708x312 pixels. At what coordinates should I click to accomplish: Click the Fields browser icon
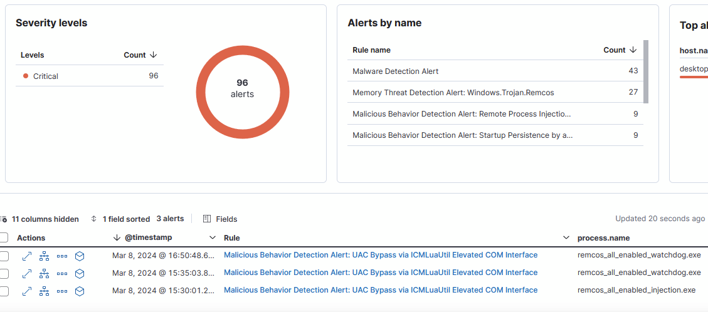(220, 219)
